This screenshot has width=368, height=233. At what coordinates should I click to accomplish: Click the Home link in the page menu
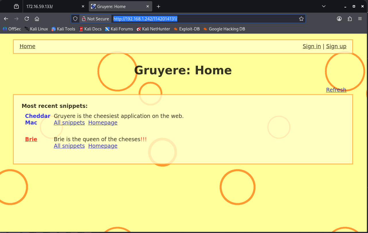27,46
